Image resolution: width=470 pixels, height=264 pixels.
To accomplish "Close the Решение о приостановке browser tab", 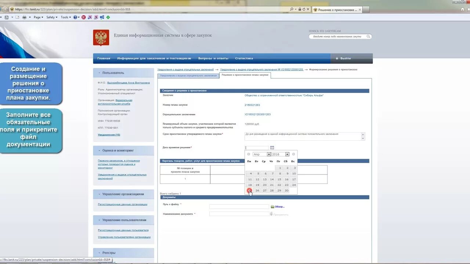I will coord(360,10).
